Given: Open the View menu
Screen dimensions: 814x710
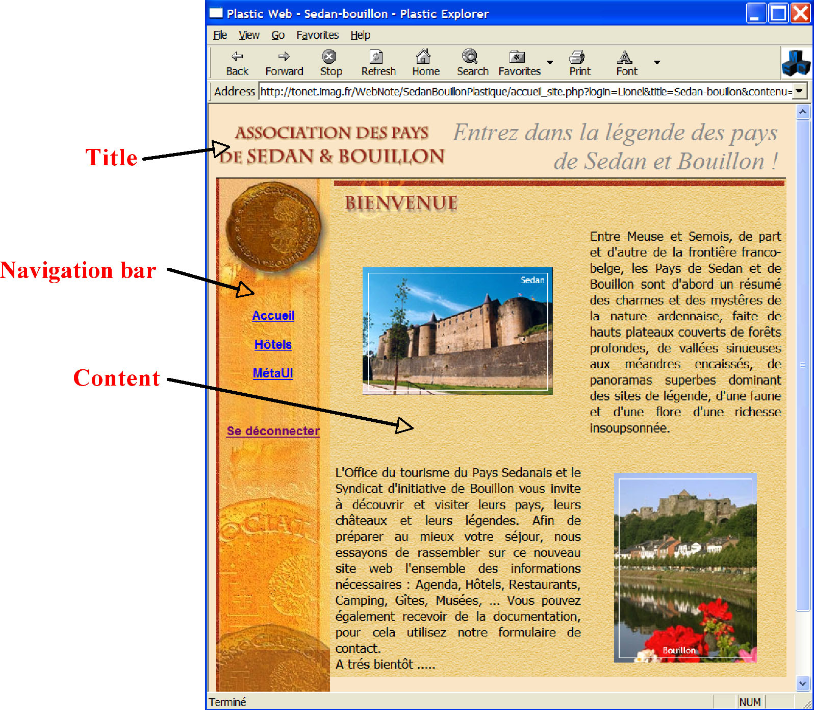Looking at the screenshot, I should [x=249, y=35].
